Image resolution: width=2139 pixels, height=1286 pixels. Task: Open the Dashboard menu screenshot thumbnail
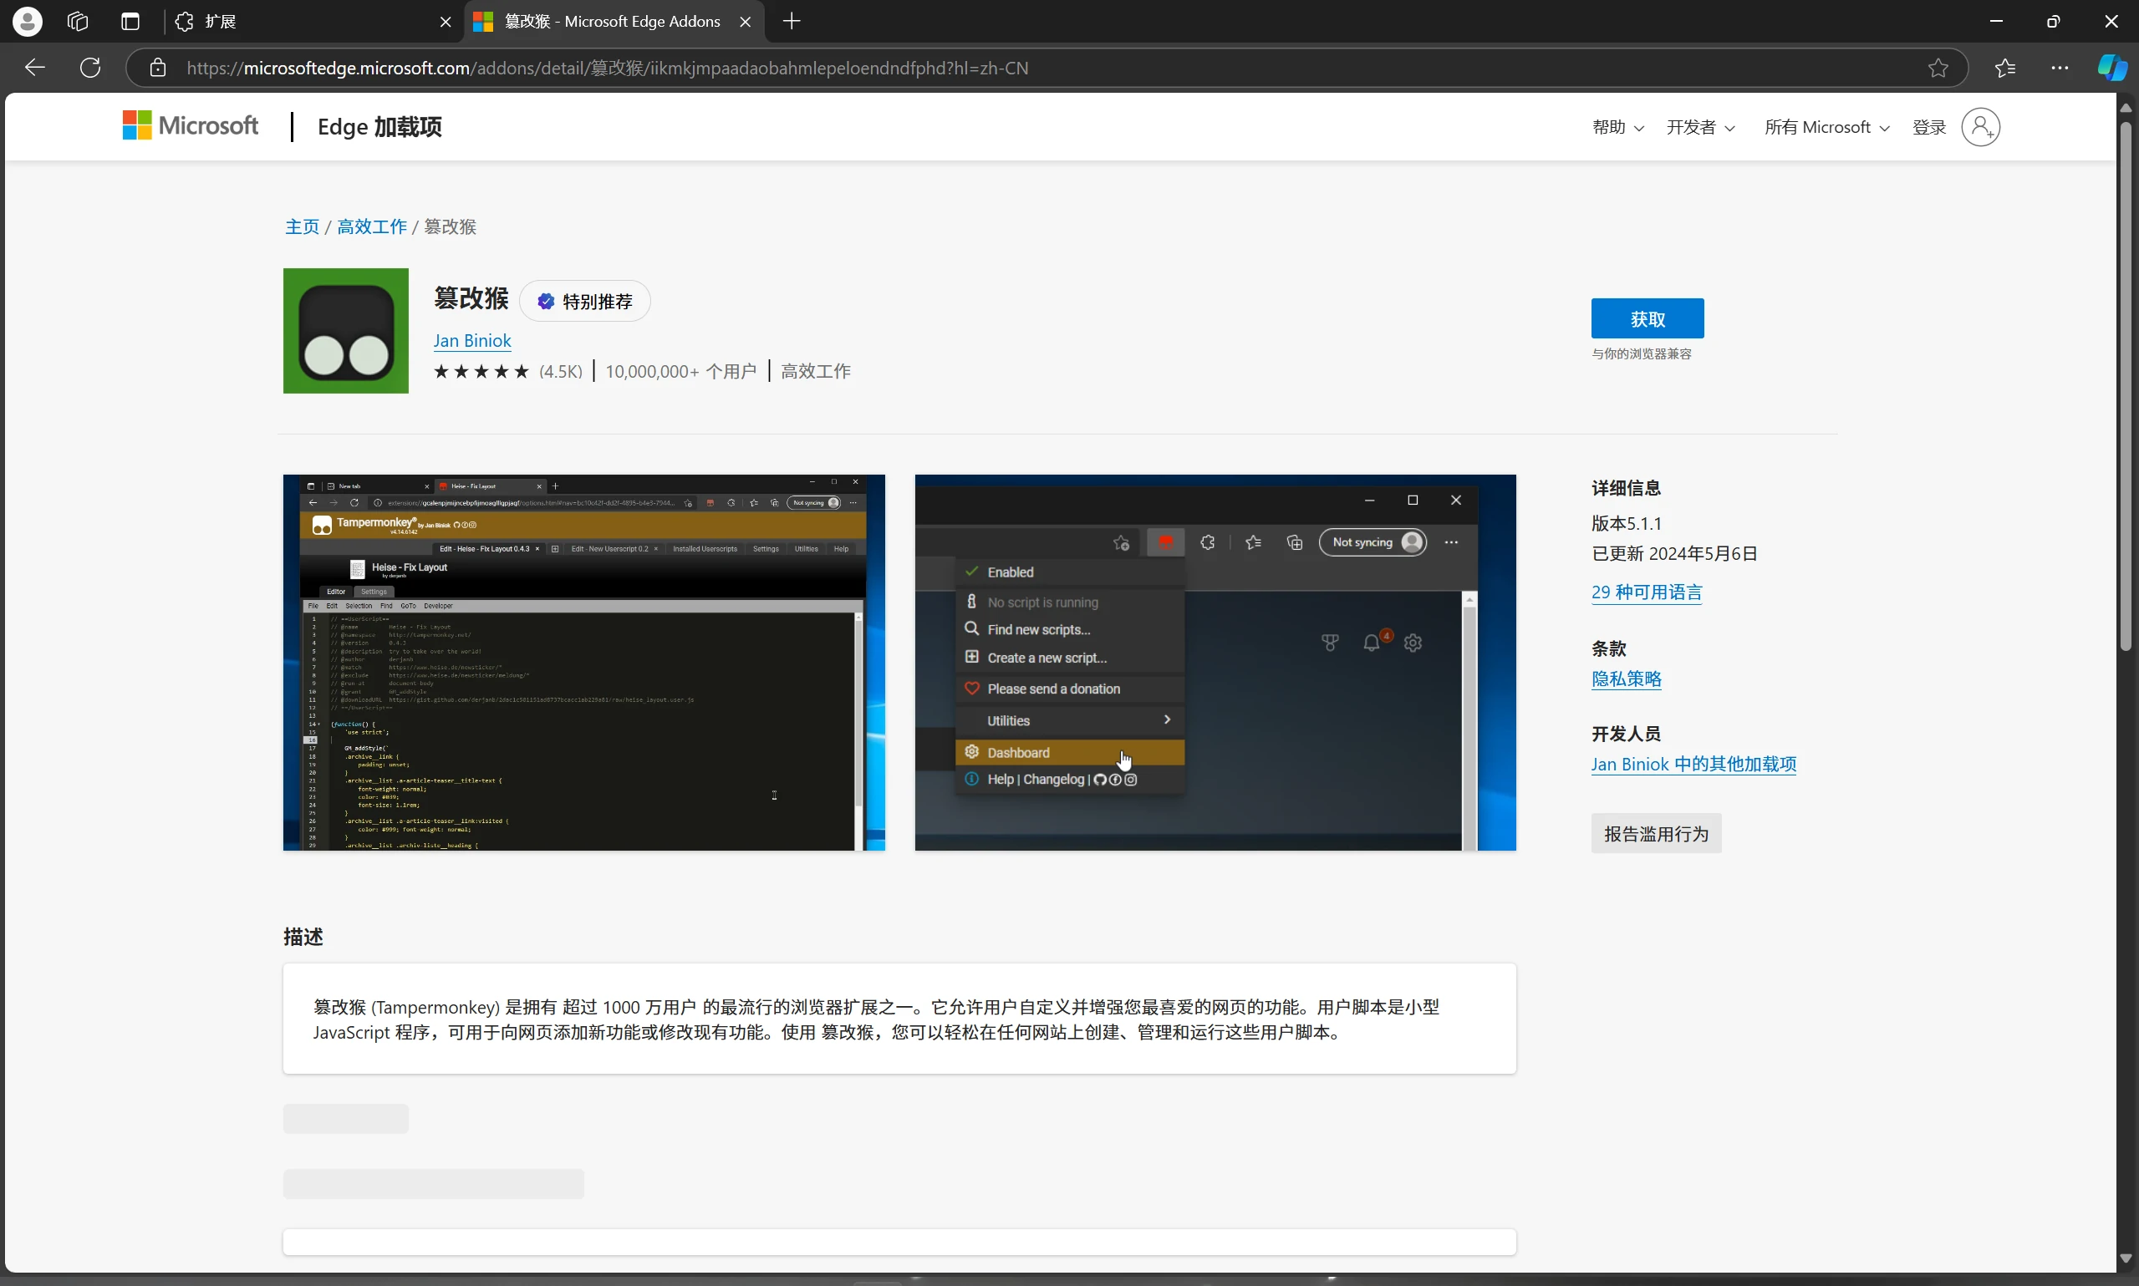coord(1215,662)
